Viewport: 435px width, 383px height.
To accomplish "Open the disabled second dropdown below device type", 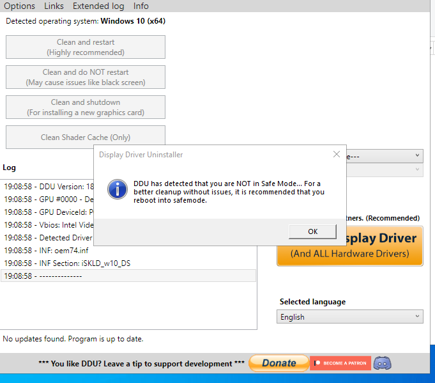I will [x=385, y=169].
